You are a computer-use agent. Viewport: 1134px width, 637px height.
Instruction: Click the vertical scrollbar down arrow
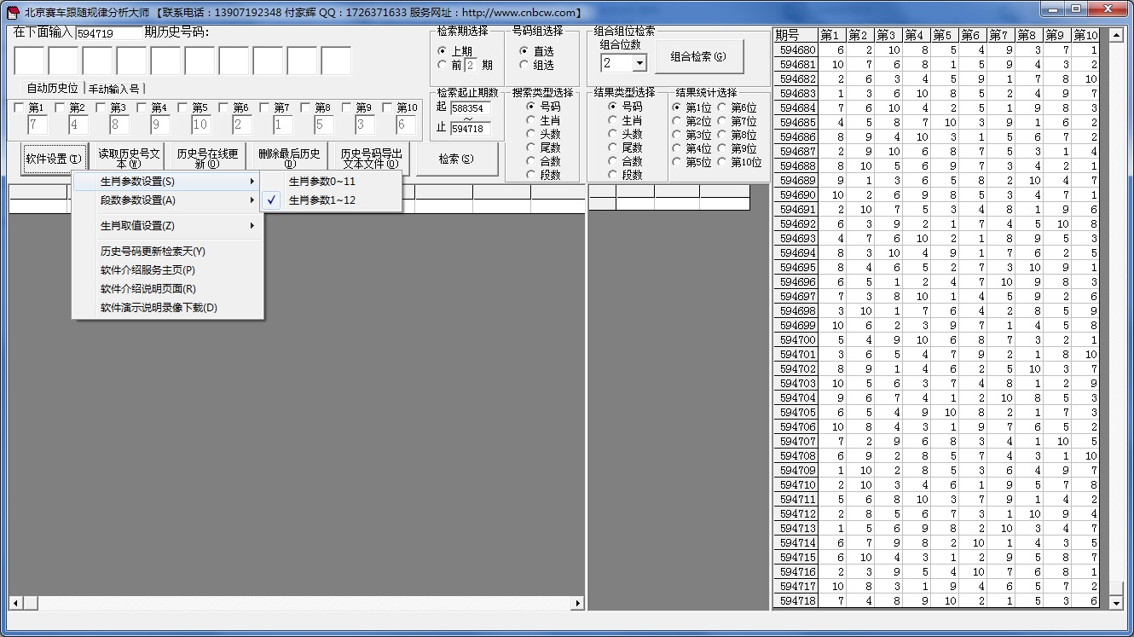tap(1116, 603)
